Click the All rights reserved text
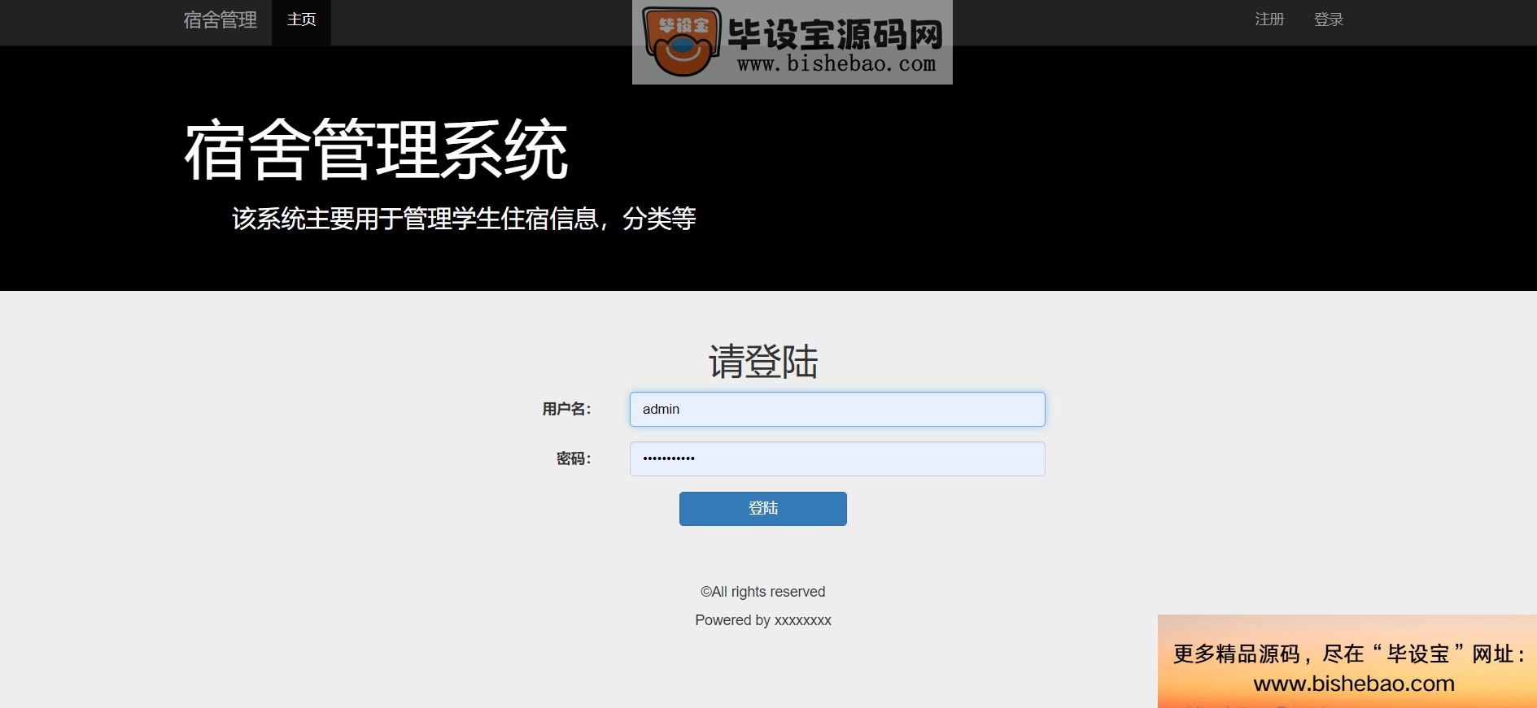Image resolution: width=1537 pixels, height=708 pixels. 769,592
